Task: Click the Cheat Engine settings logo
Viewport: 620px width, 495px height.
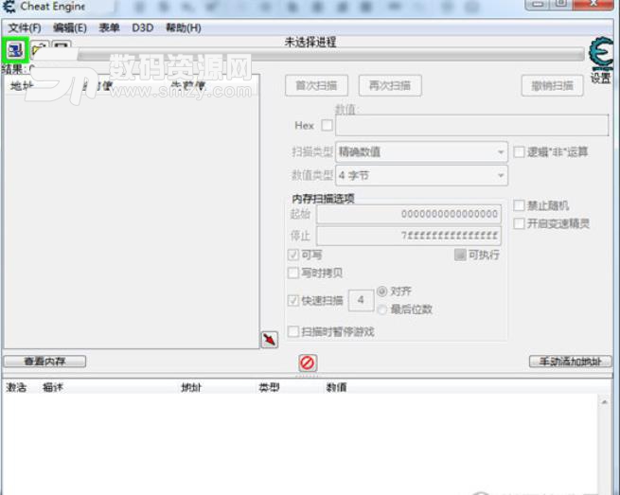Action: pos(601,53)
